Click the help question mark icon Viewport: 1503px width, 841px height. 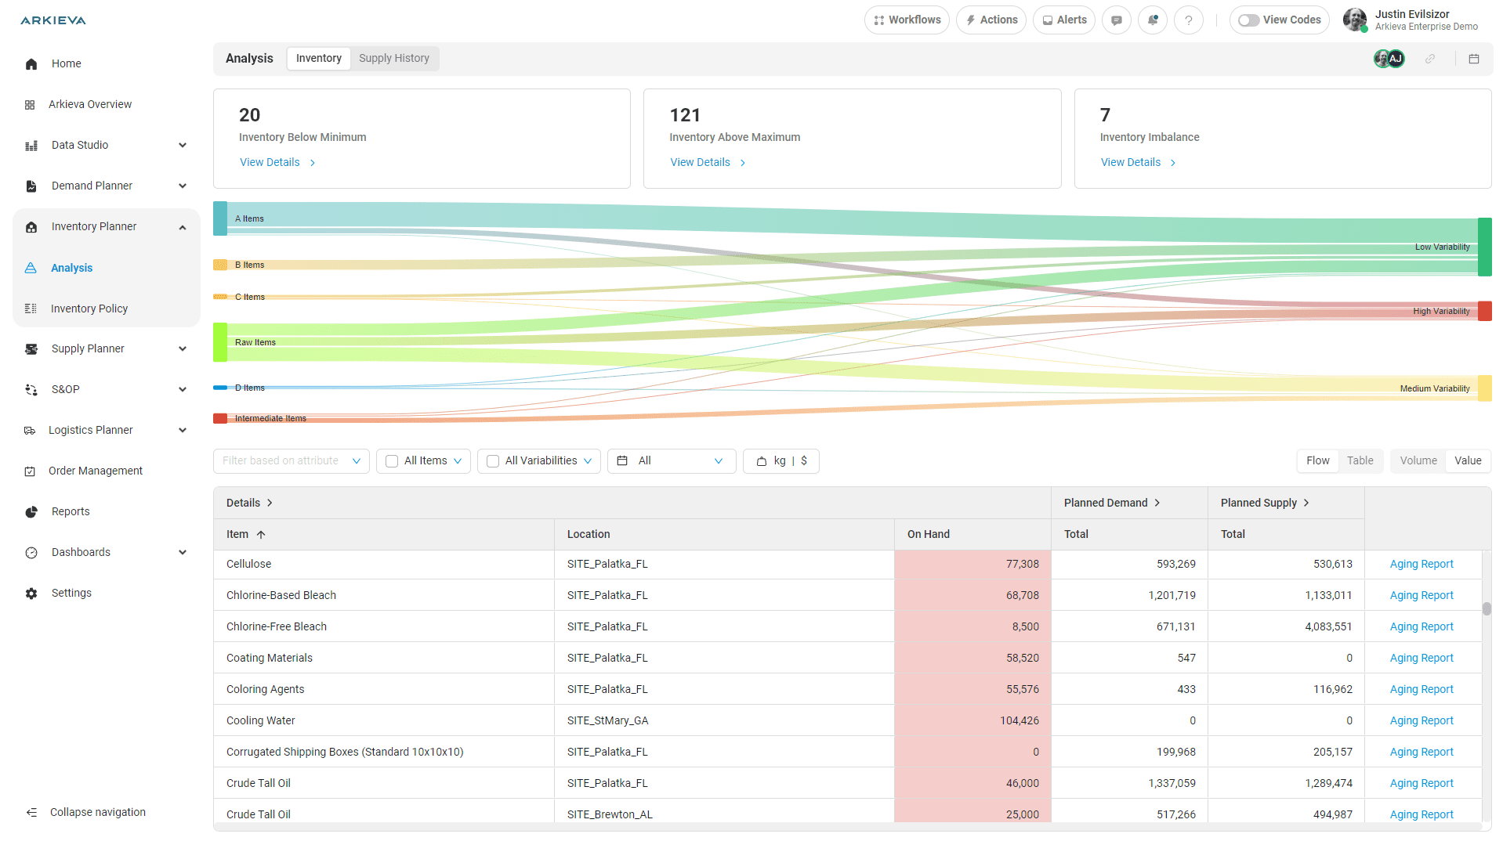click(1189, 20)
